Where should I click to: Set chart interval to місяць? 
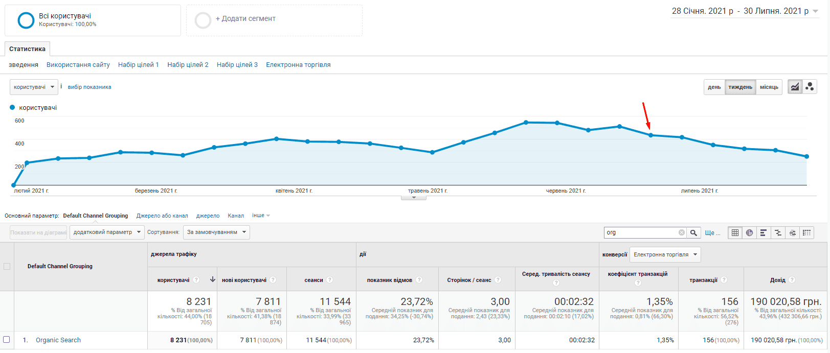click(x=769, y=87)
